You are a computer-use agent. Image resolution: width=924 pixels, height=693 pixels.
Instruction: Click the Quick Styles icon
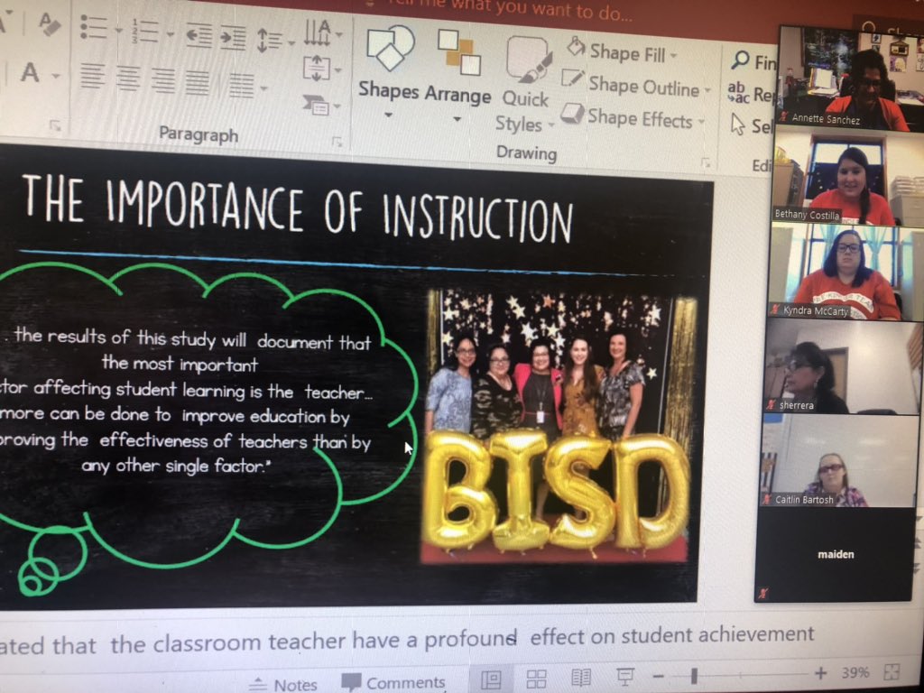528,59
